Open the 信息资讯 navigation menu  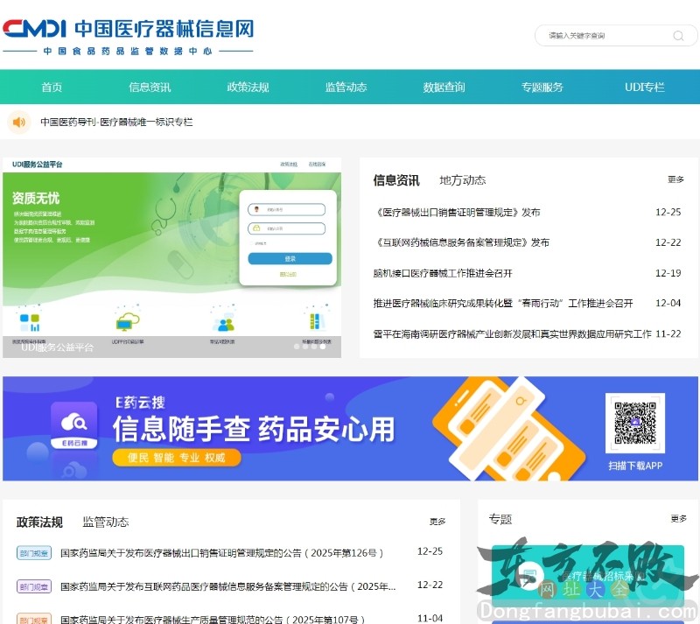149,88
